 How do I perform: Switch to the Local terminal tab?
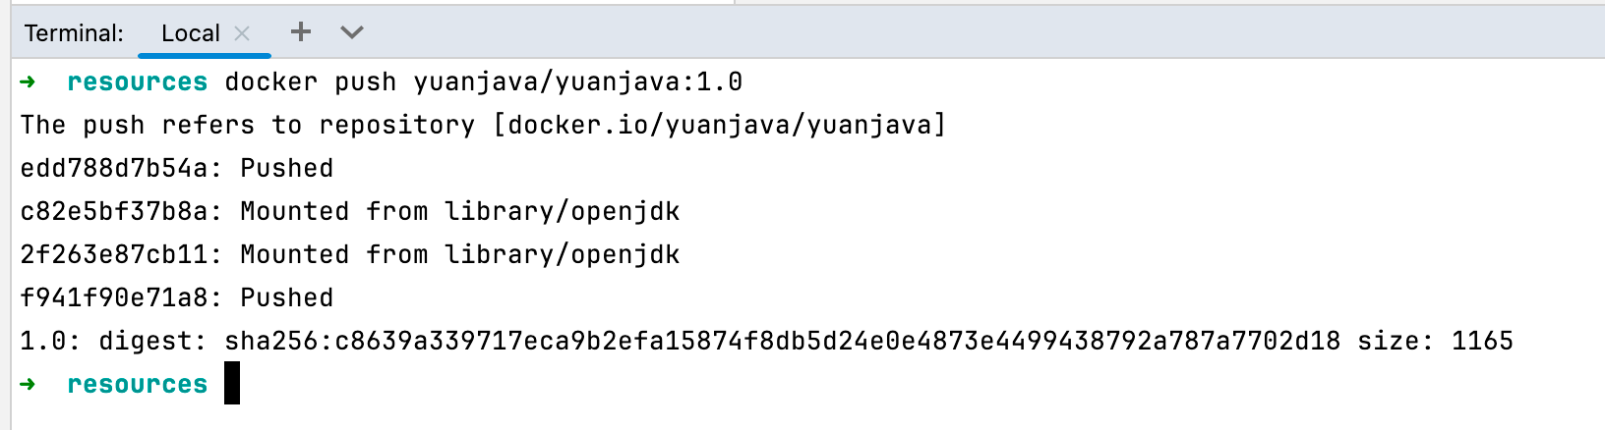coord(190,33)
